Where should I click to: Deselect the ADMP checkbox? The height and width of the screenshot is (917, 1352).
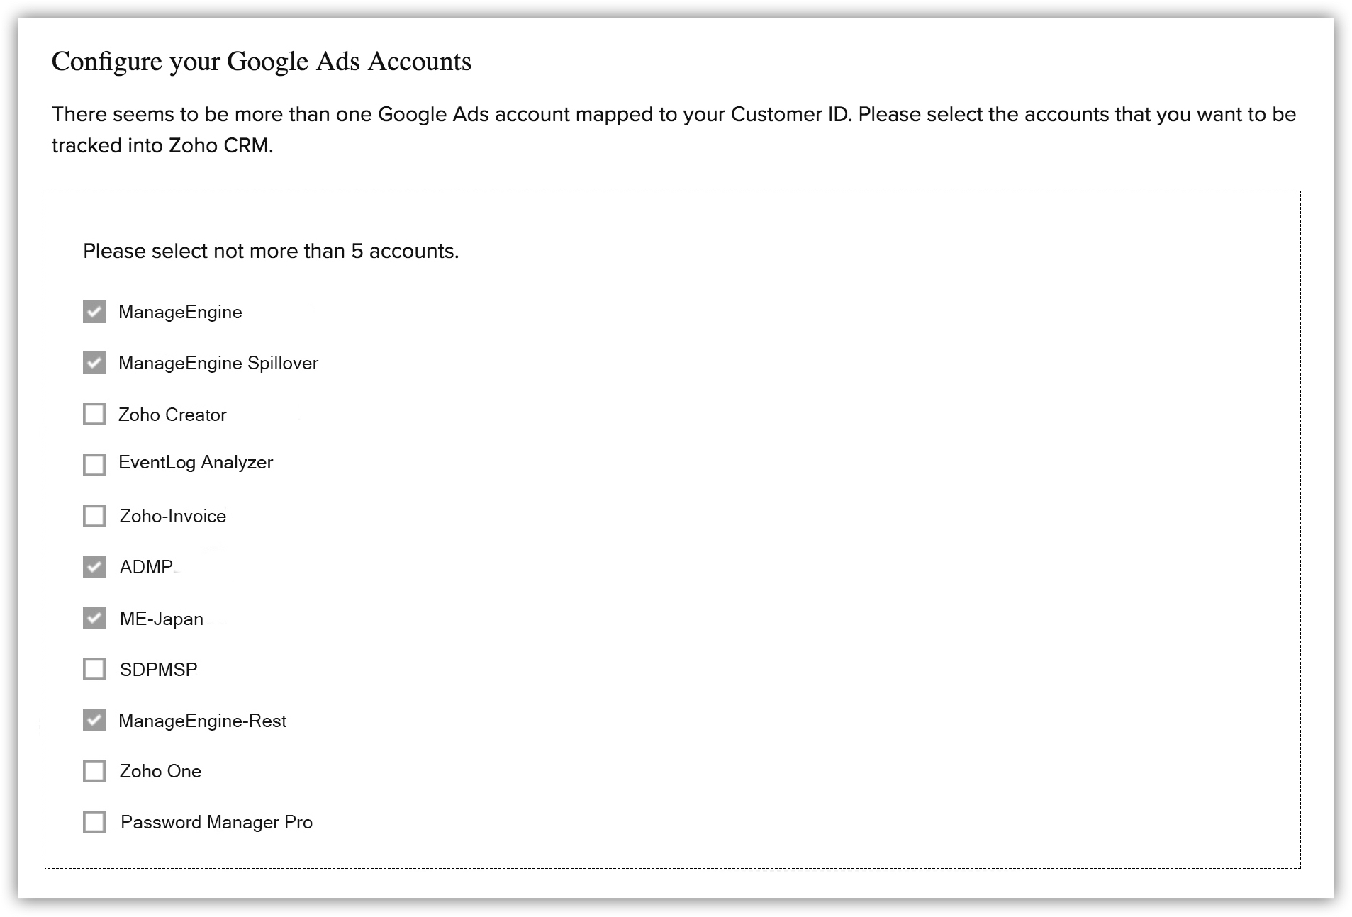tap(94, 567)
